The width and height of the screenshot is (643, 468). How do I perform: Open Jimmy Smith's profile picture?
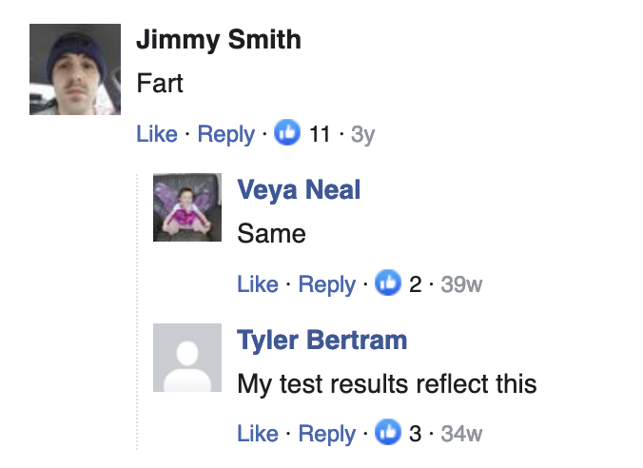click(x=75, y=69)
